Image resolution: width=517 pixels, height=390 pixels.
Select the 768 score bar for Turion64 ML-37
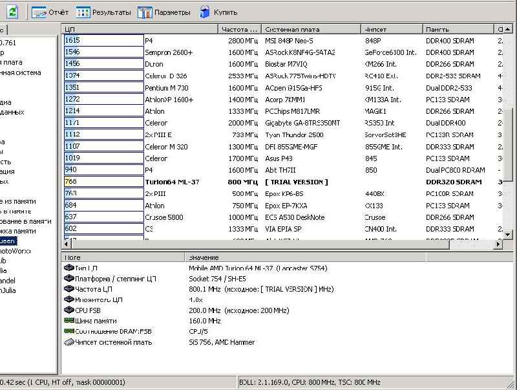tap(104, 182)
